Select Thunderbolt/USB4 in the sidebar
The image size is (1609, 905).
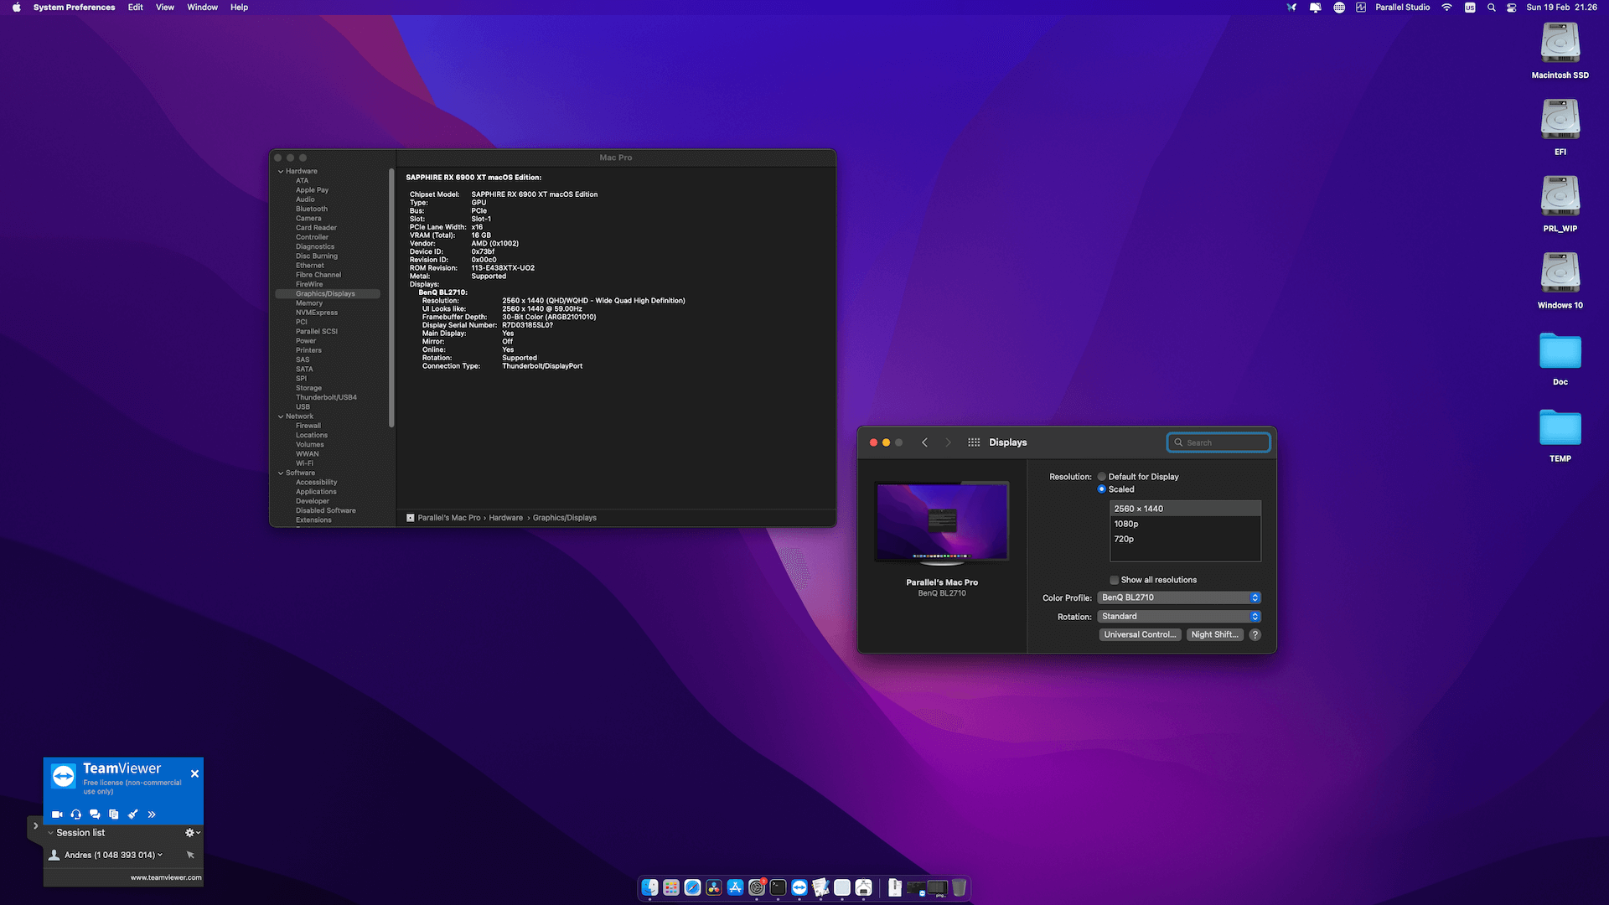[326, 397]
